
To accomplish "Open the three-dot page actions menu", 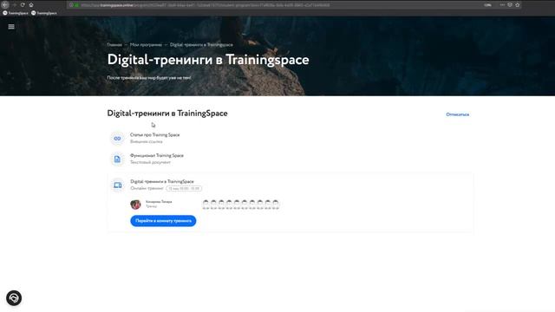I will [502, 5].
